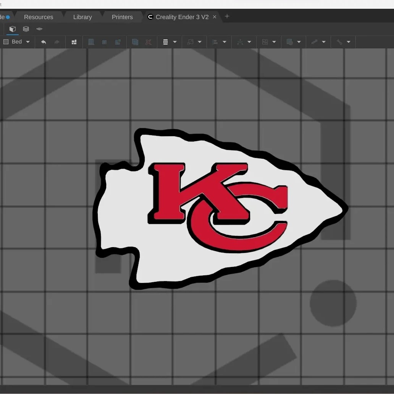Click the arrange blocks icon
The height and width of the screenshot is (394, 394).
[x=74, y=42]
